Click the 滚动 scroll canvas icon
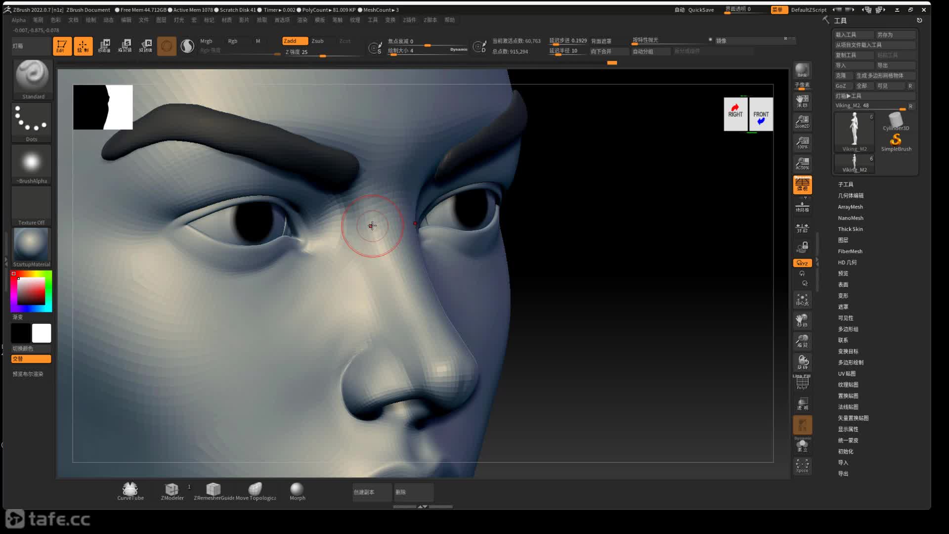This screenshot has width=949, height=534. [802, 101]
